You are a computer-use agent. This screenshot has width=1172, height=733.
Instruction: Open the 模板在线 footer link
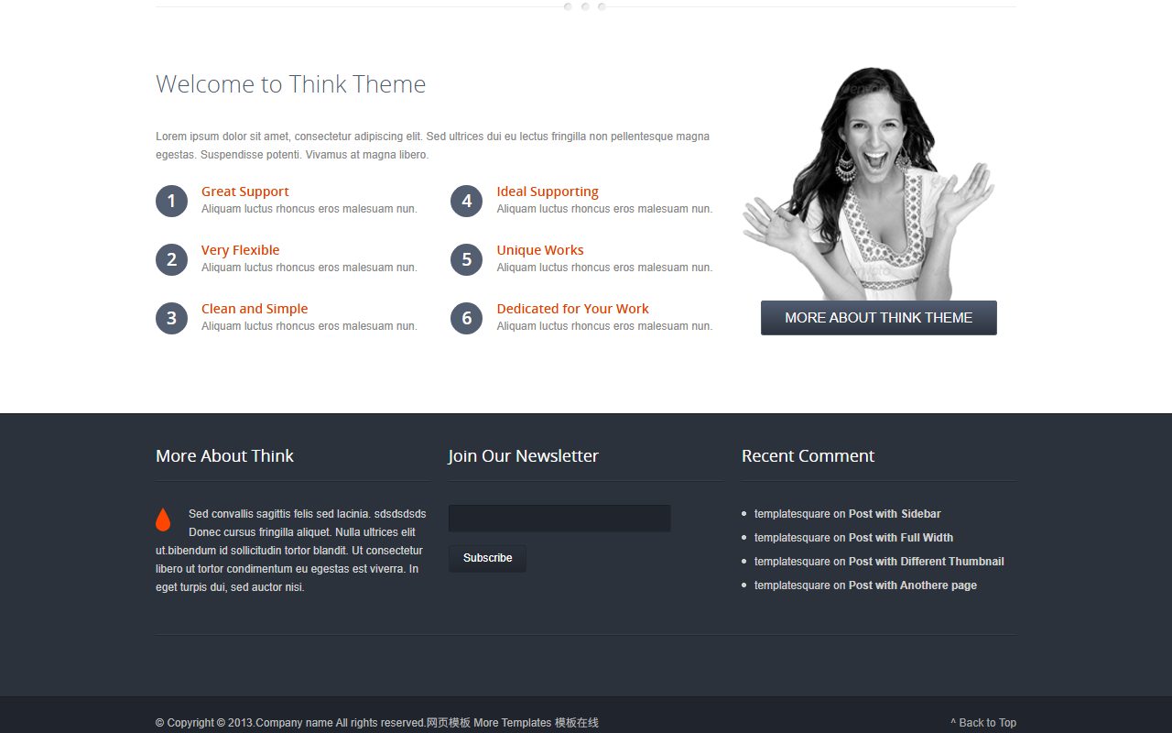point(577,723)
